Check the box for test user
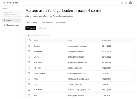 pos(29,84)
